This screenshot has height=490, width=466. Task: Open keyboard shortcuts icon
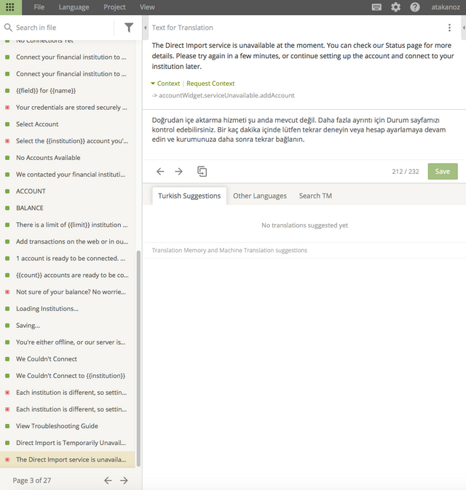click(376, 7)
